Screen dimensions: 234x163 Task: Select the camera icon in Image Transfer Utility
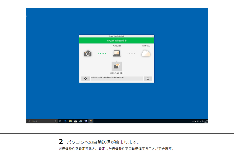(x=88, y=53)
